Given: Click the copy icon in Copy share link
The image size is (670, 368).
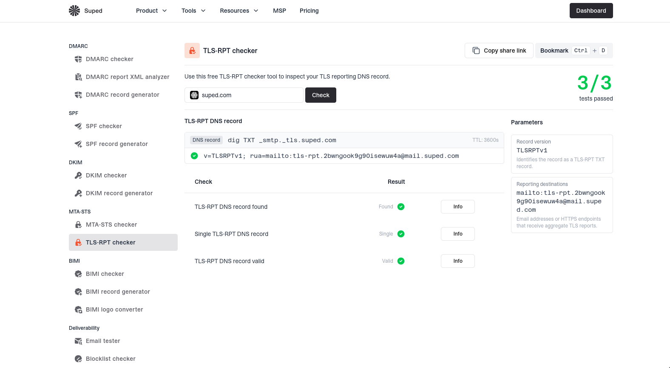Looking at the screenshot, I should (x=476, y=51).
